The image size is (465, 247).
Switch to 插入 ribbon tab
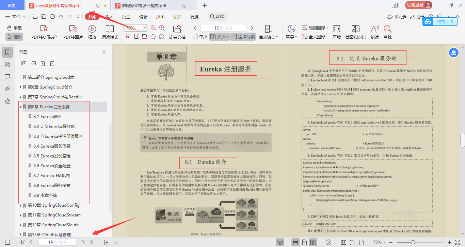(x=109, y=17)
